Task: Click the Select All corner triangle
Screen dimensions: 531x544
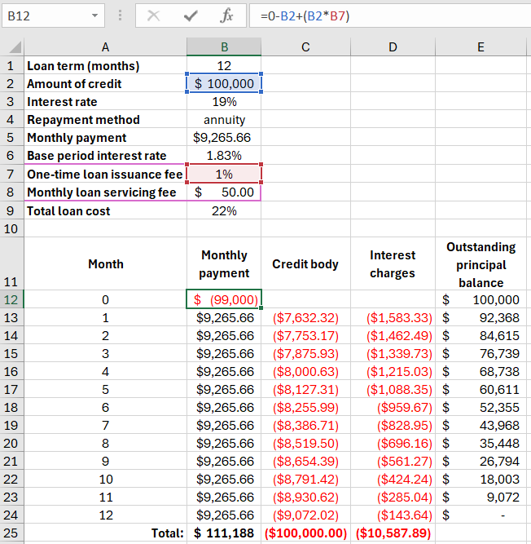Action: (x=15, y=46)
